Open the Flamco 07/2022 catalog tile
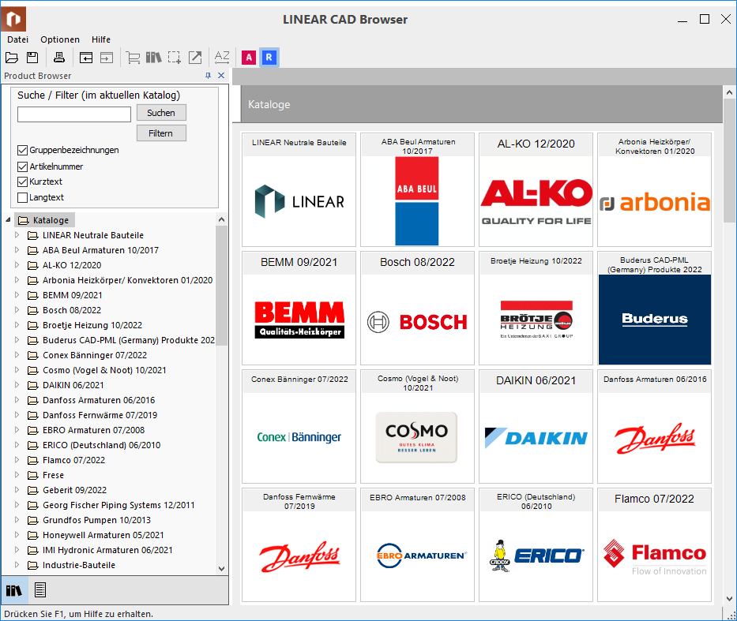 coord(654,544)
